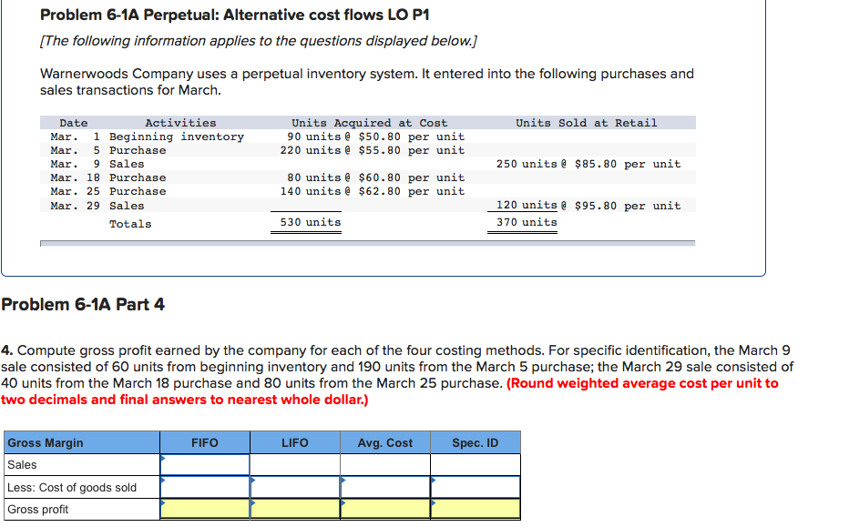Click the Sales input under FIFO
Screen dimensions: 849x527
tap(205, 463)
